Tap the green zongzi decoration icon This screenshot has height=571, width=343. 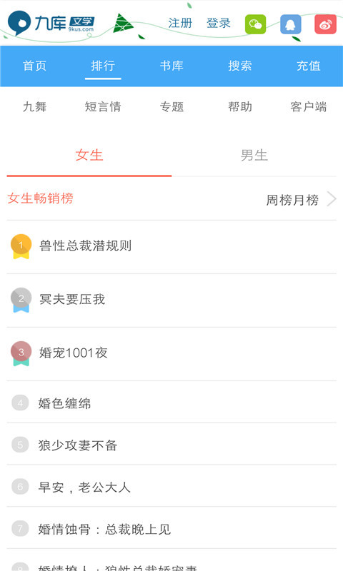coord(122,24)
